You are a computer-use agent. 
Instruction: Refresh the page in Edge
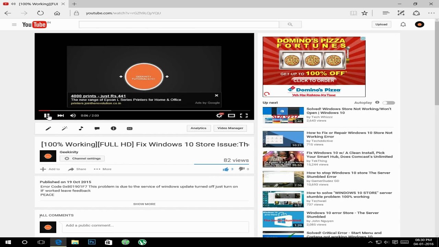(x=40, y=13)
